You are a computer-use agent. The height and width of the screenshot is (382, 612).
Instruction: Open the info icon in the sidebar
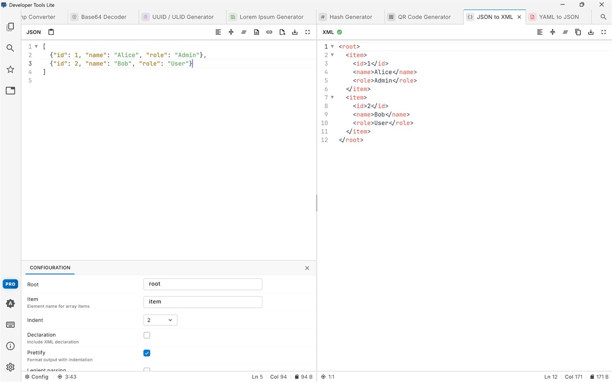(x=10, y=346)
